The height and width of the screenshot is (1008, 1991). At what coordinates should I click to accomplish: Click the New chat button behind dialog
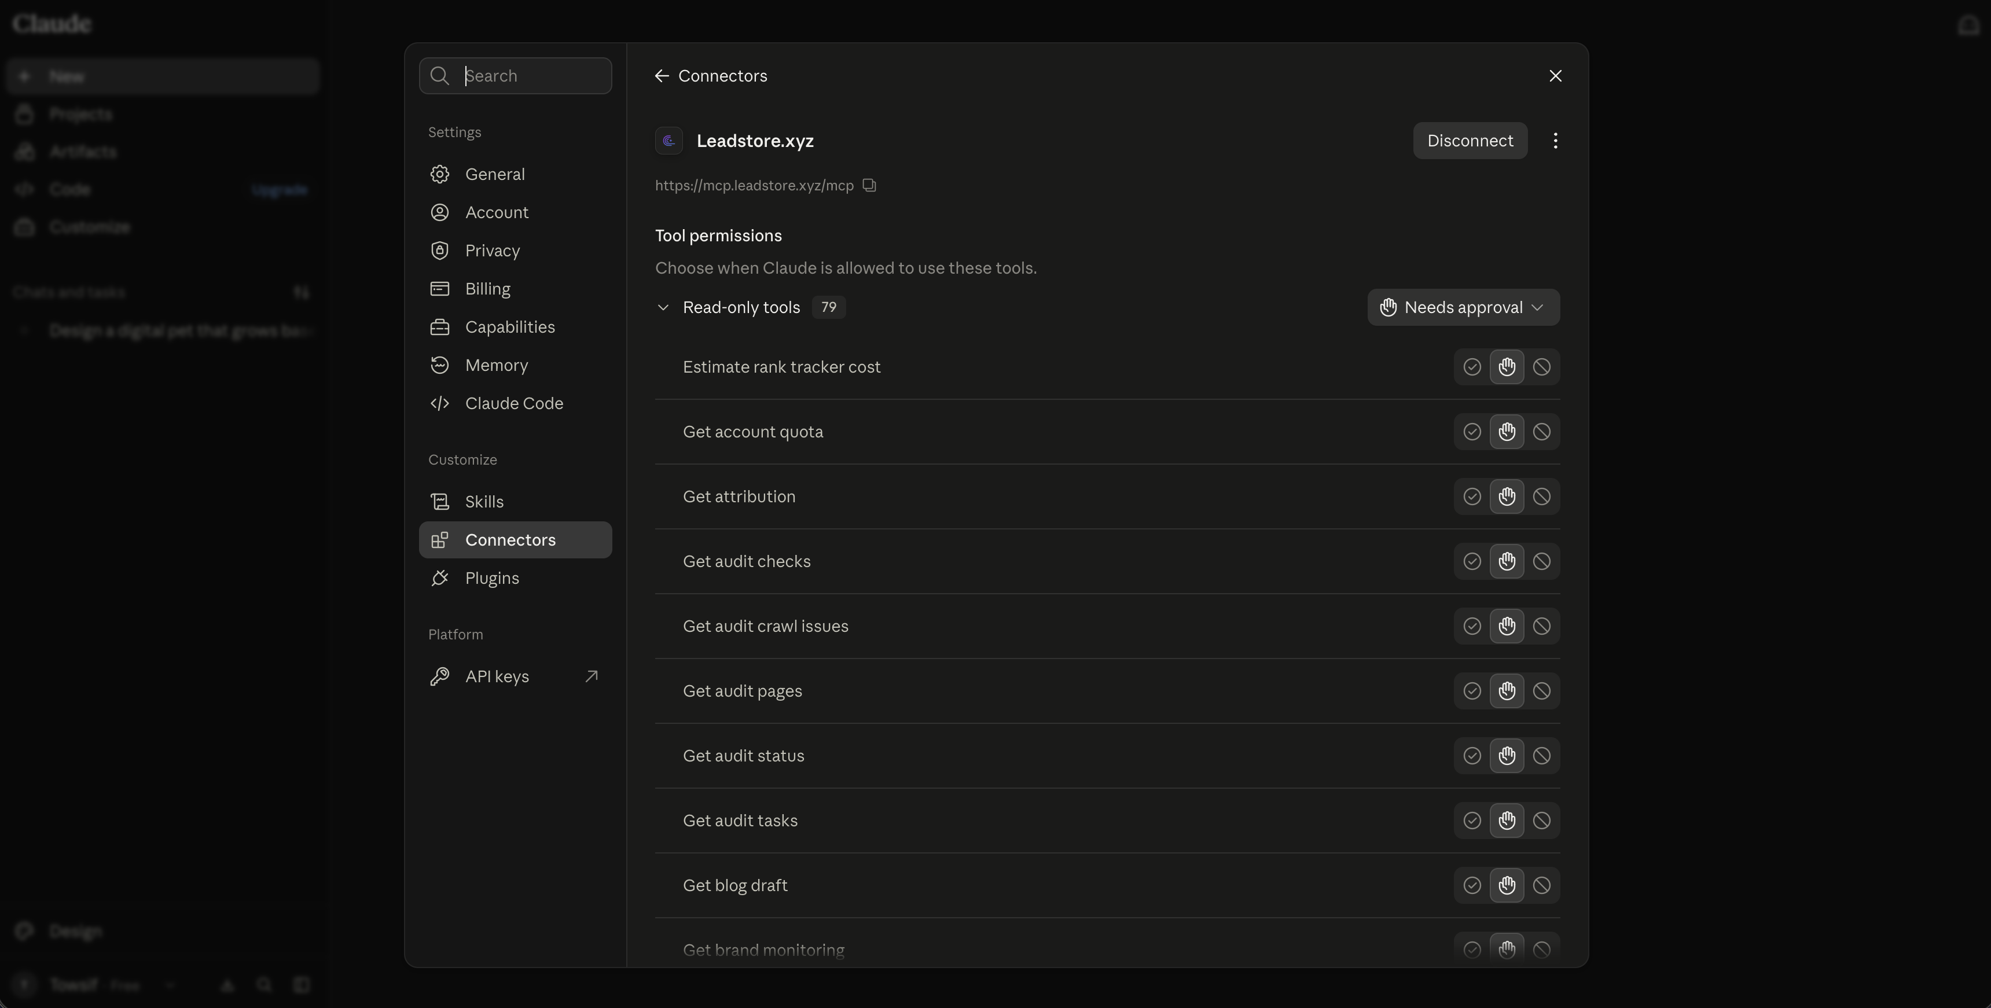click(x=162, y=76)
